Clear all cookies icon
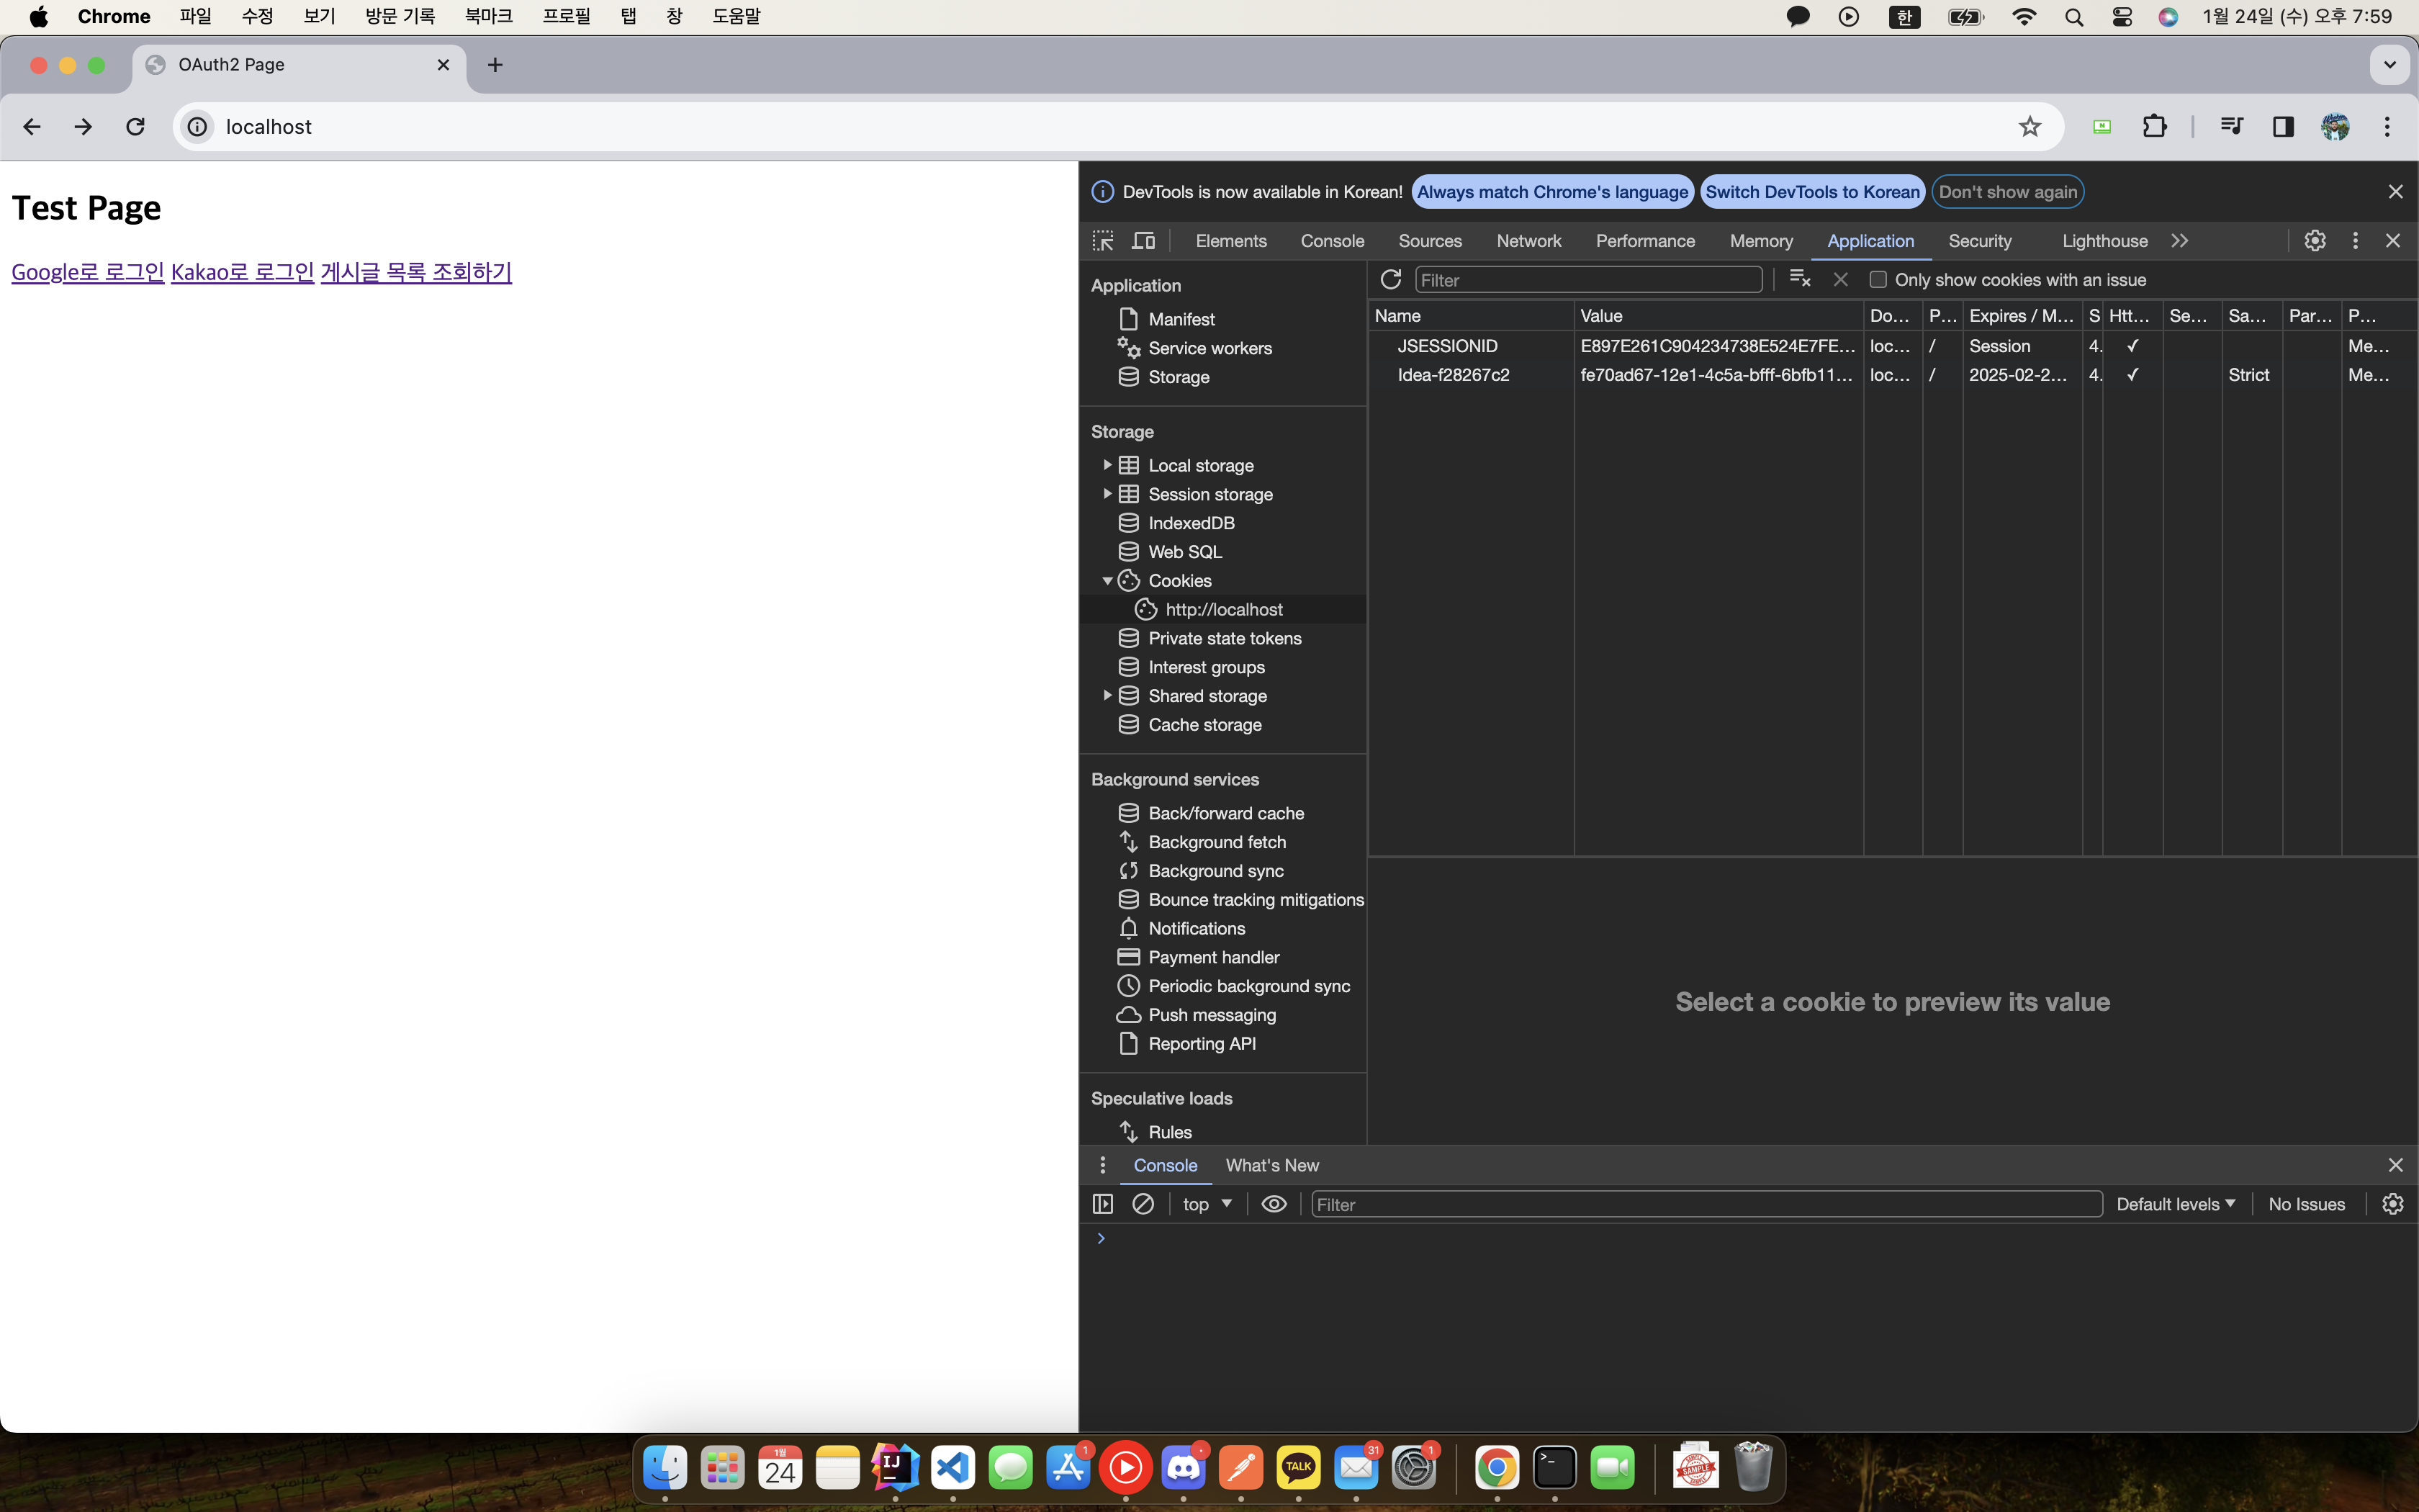 [x=1799, y=279]
